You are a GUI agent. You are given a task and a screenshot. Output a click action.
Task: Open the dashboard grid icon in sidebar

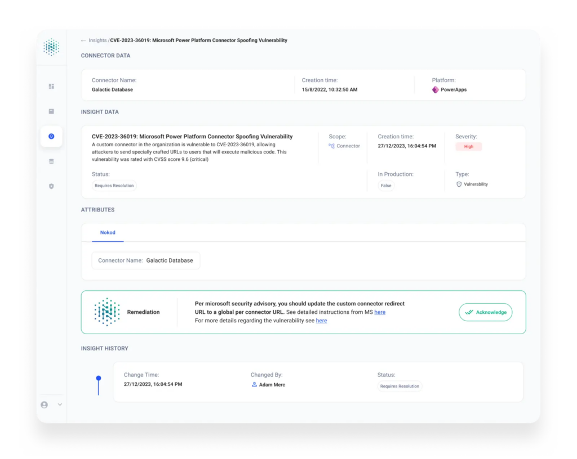click(51, 87)
